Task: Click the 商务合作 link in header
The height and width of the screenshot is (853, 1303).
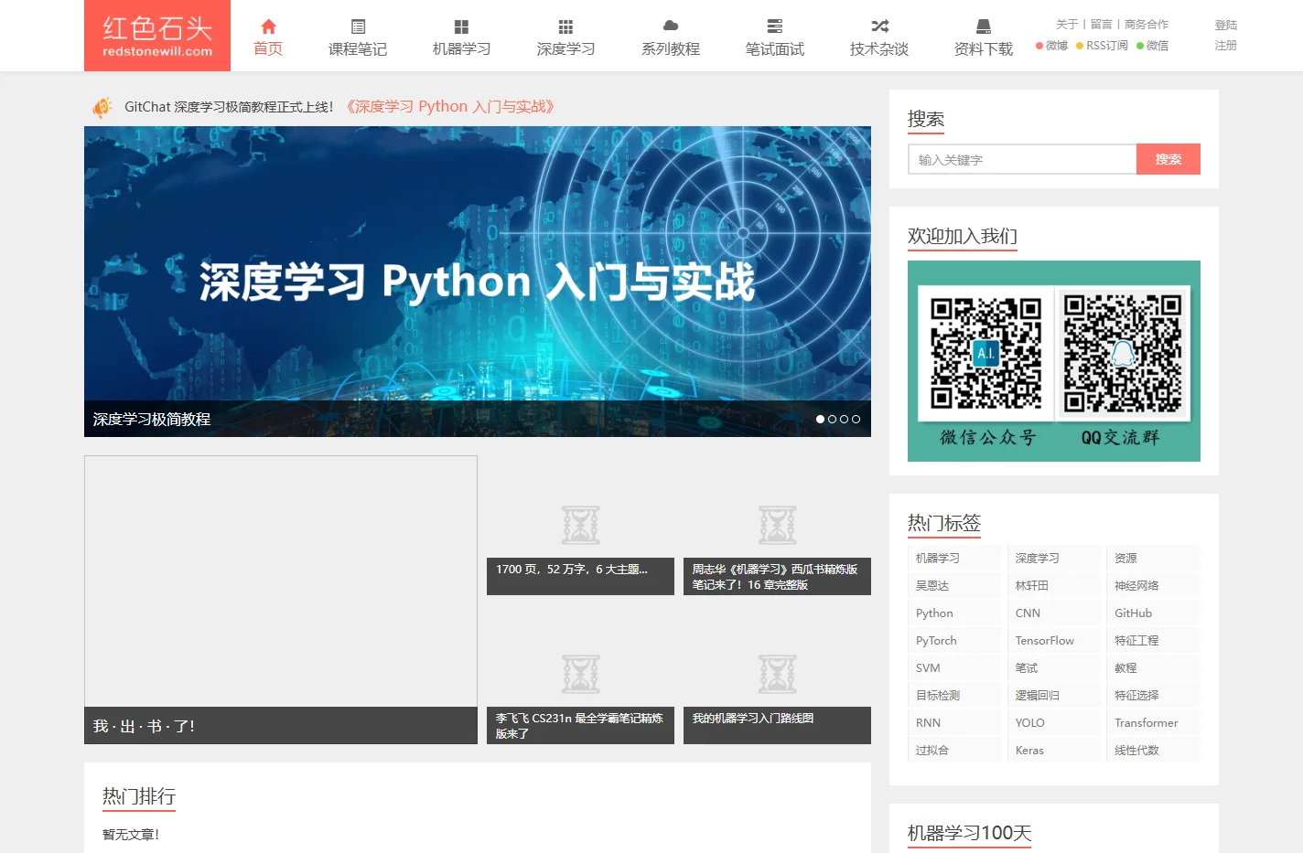Action: tap(1147, 25)
